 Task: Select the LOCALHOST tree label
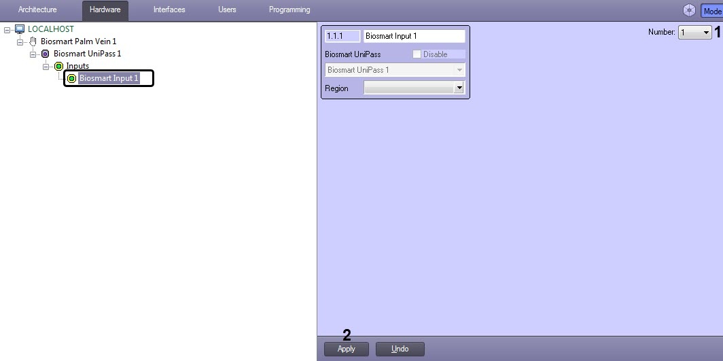coord(51,29)
